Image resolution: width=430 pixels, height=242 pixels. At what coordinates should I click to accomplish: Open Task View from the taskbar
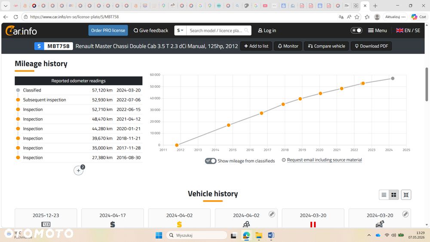tap(233, 235)
